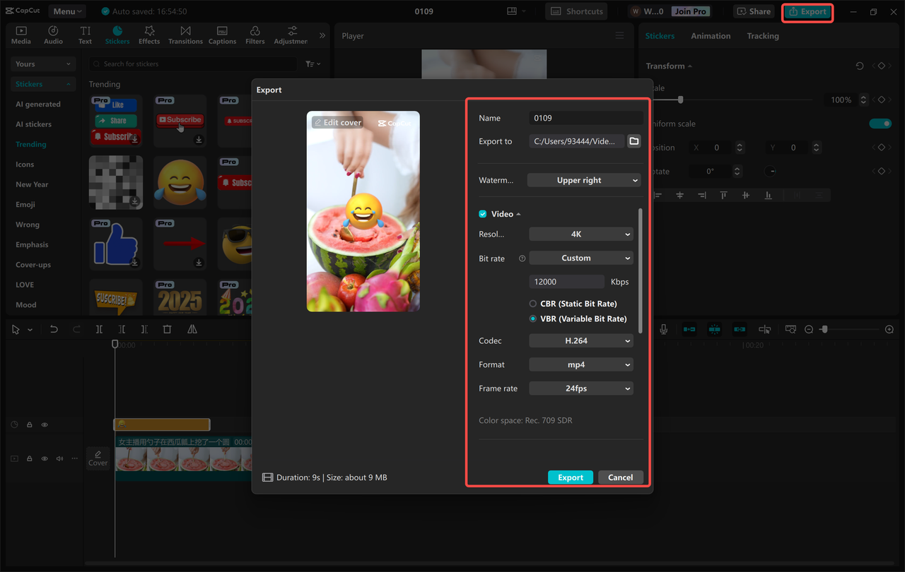
Task: Open the Frame rate dropdown
Action: [x=580, y=388]
